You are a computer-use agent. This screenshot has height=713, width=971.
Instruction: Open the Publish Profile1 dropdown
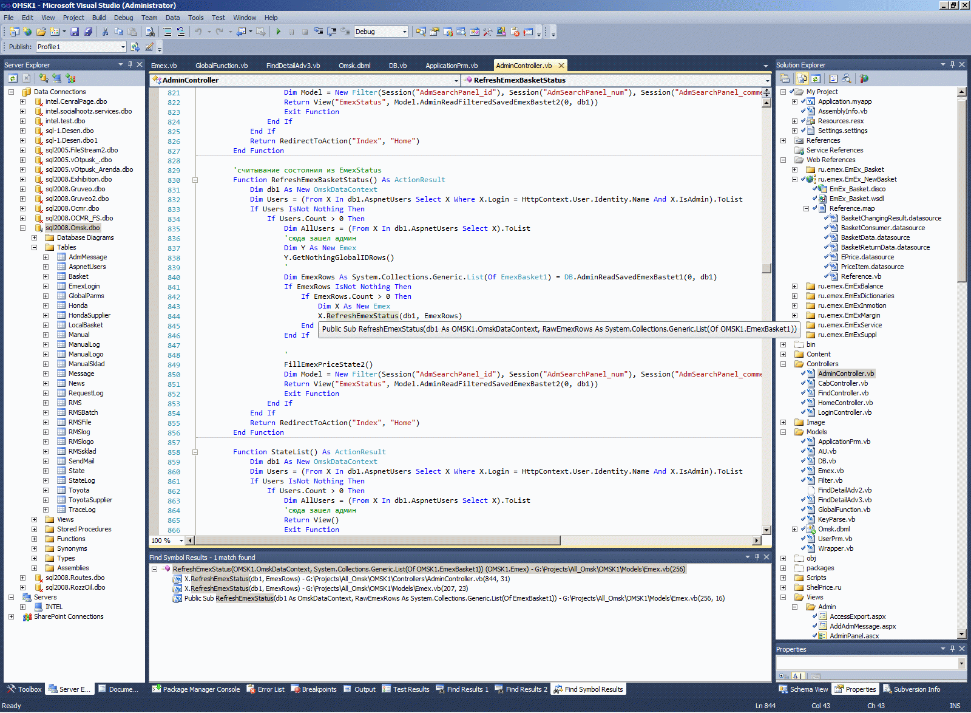click(x=123, y=47)
